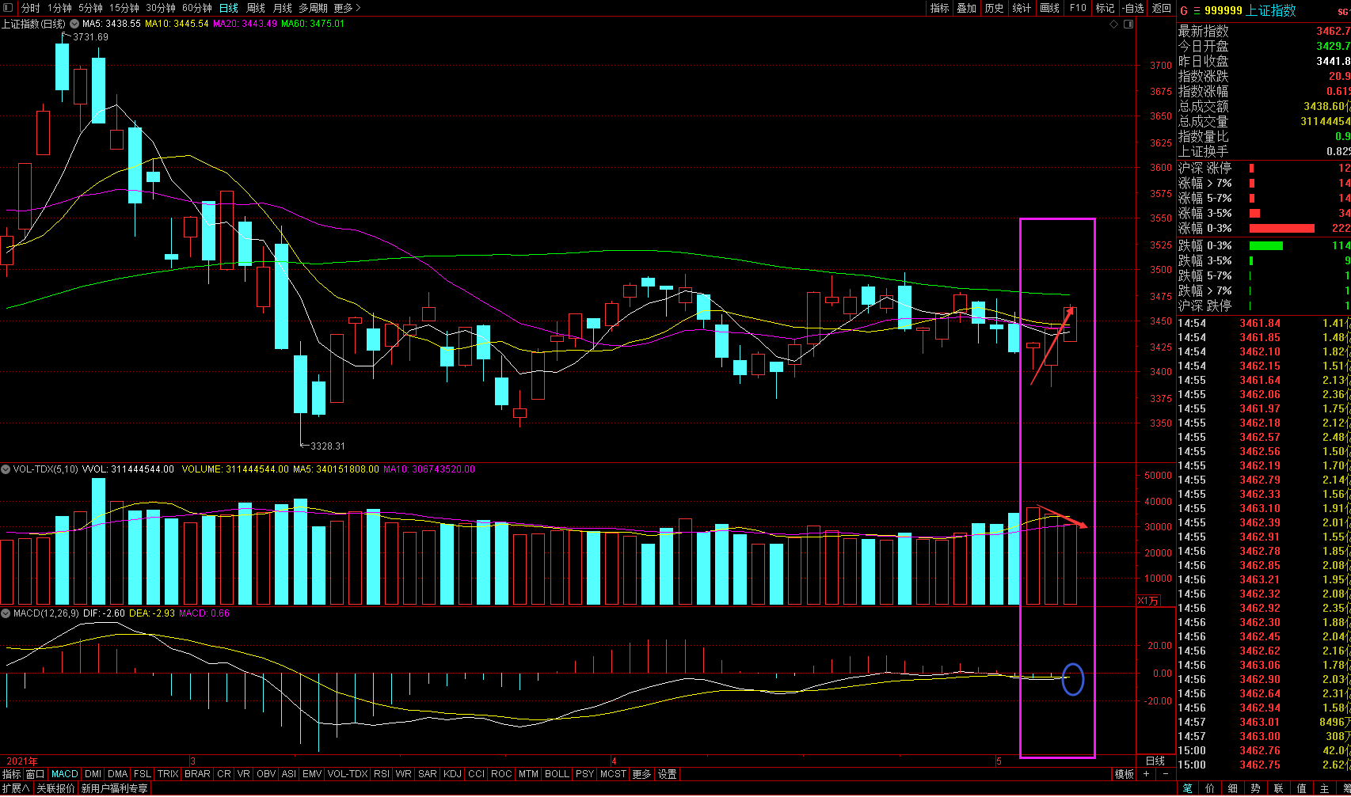
Task: Select the DMI indicator tab
Action: [93, 774]
